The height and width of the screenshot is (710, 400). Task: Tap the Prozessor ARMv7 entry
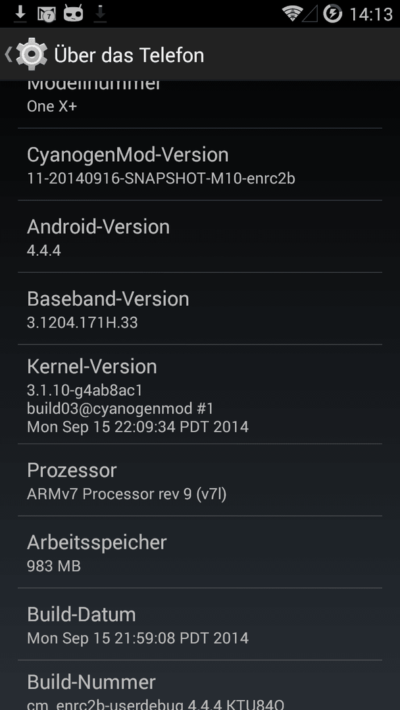point(200,480)
